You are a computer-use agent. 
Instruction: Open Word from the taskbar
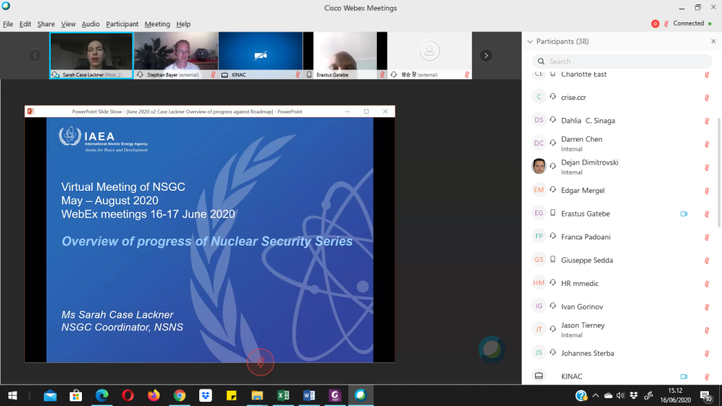[309, 396]
